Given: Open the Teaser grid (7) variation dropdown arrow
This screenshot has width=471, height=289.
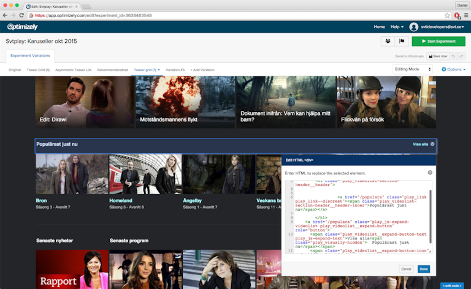Looking at the screenshot, I should pos(159,70).
